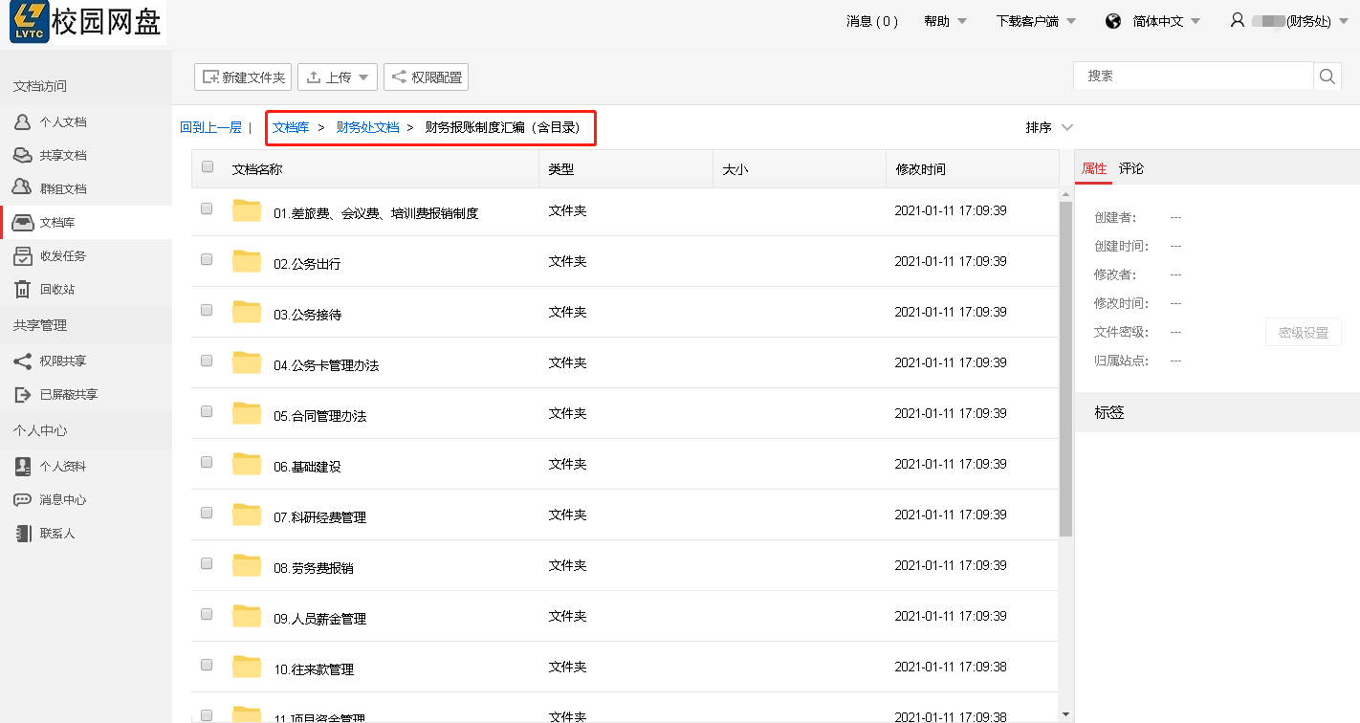Image resolution: width=1360 pixels, height=723 pixels.
Task: Switch to the 评论 tab
Action: (x=1131, y=169)
